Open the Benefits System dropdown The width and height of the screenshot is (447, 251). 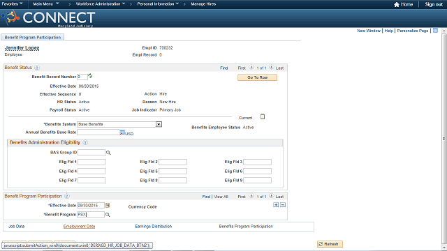(x=159, y=124)
